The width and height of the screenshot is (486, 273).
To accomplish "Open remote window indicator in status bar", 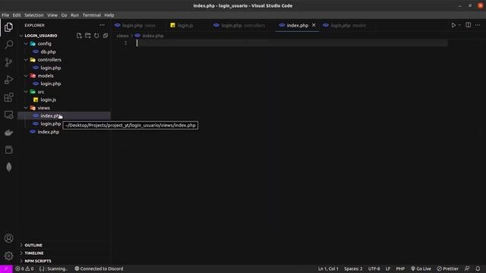I will point(6,268).
